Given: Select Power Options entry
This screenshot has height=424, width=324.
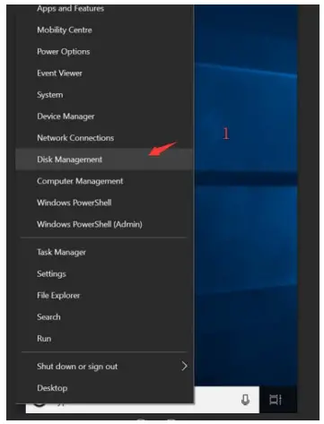Looking at the screenshot, I should pos(104,51).
